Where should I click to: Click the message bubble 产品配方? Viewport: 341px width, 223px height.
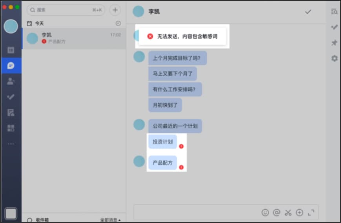point(163,162)
